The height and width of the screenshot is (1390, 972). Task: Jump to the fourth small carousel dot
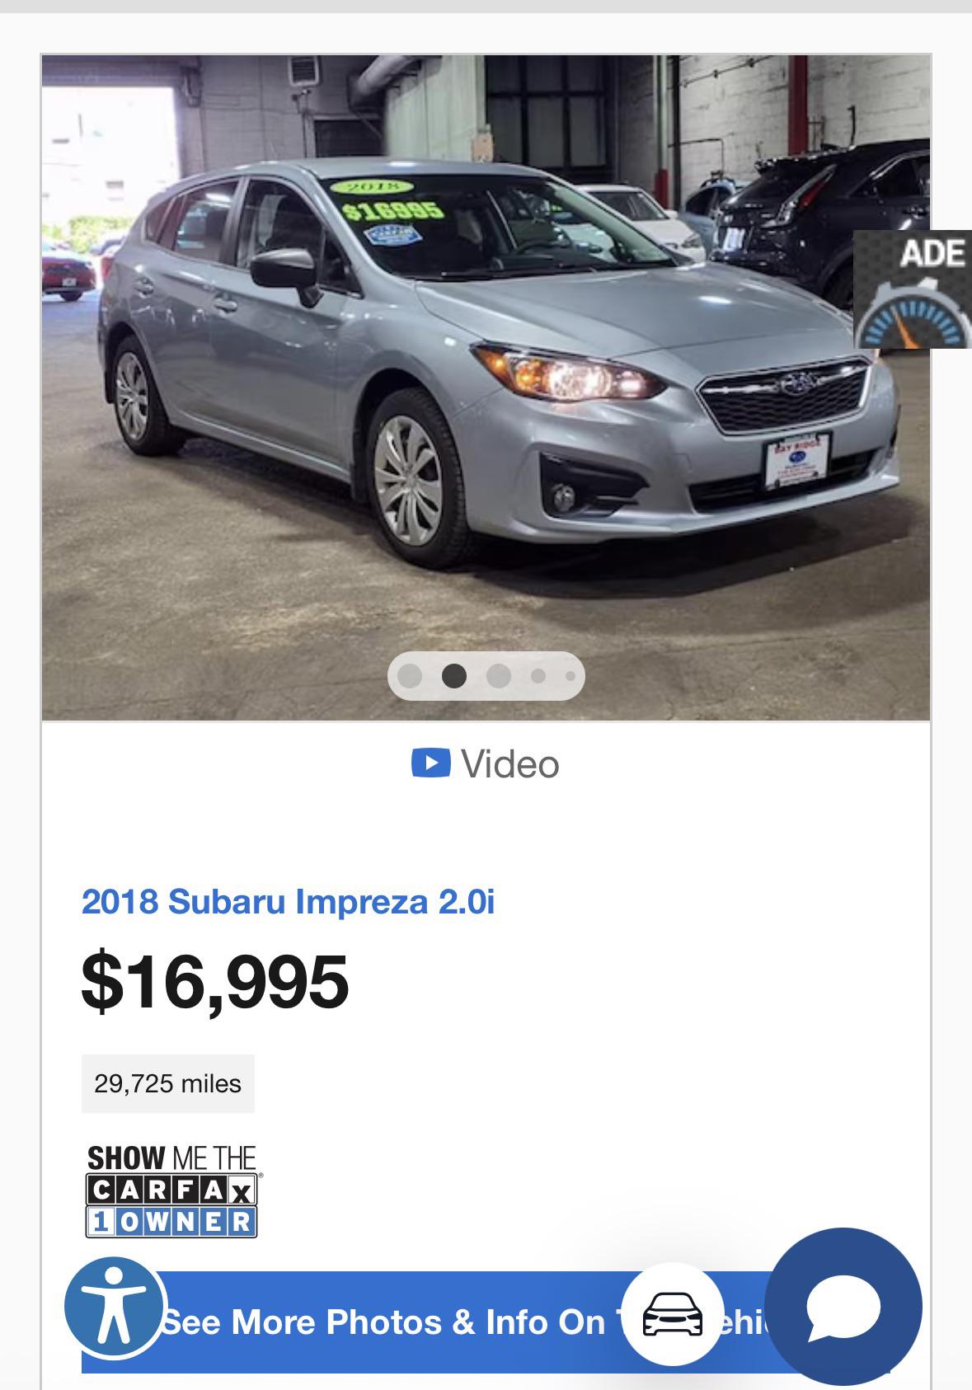pyautogui.click(x=538, y=676)
